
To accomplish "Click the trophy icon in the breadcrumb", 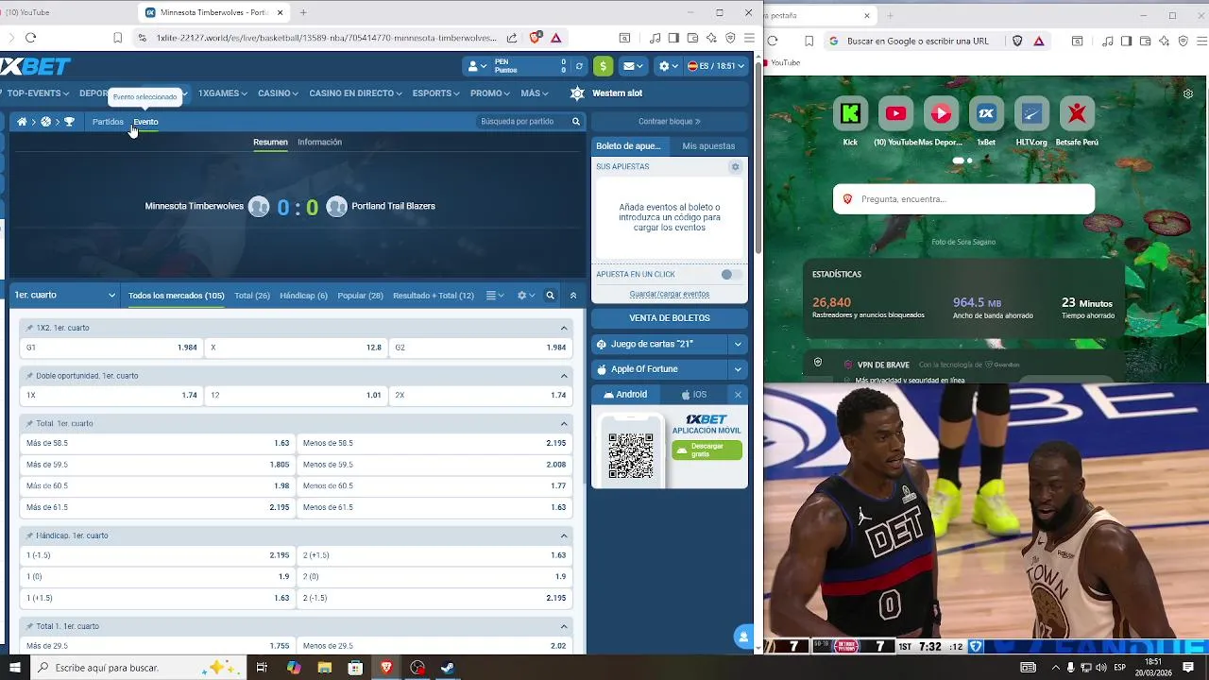I will click(x=69, y=122).
